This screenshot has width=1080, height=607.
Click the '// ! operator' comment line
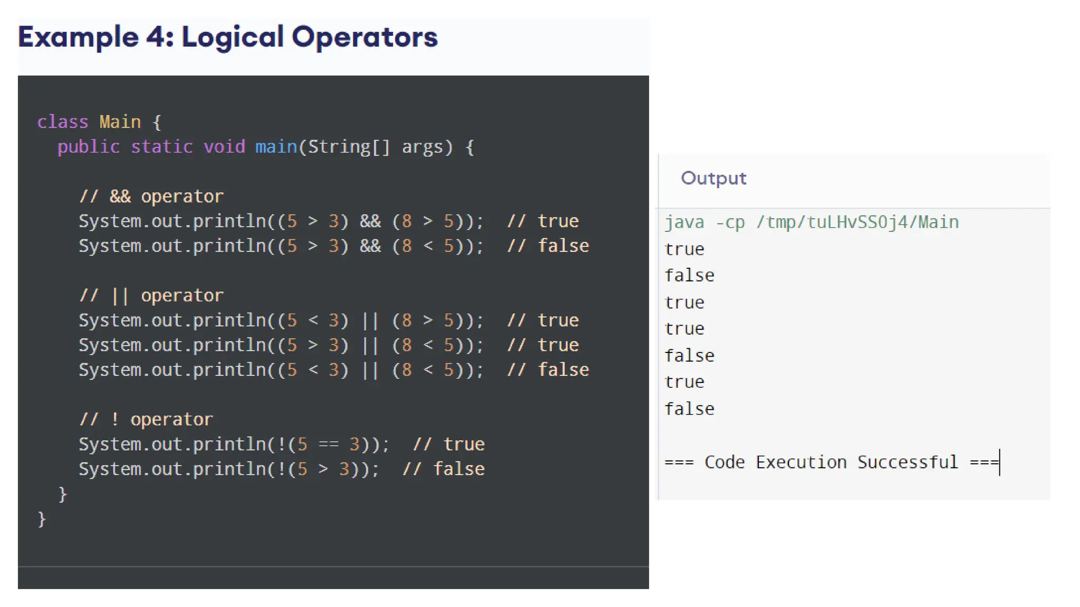[x=146, y=419]
